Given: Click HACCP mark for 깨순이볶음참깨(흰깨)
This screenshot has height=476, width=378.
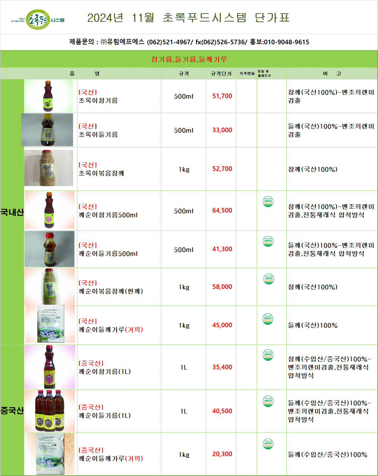Looking at the screenshot, I should coord(269,279).
